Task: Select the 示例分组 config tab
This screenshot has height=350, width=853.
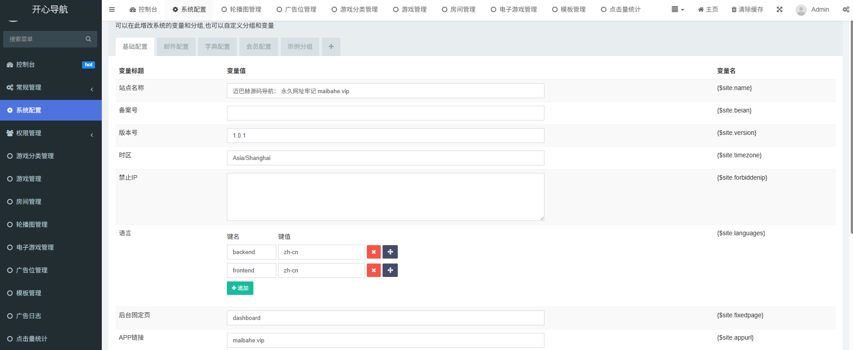Action: [x=300, y=47]
